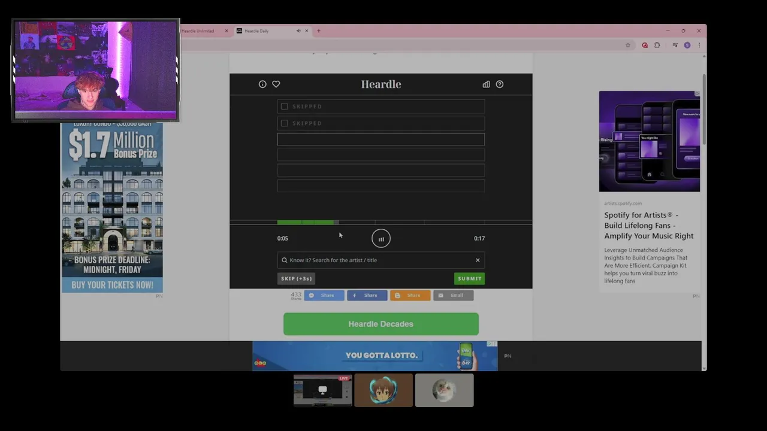Open the Spotify for Artists ad headline
Image resolution: width=767 pixels, height=431 pixels.
tap(649, 226)
